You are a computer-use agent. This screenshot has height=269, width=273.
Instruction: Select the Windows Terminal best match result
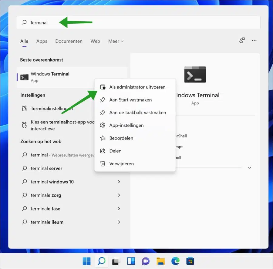point(72,77)
